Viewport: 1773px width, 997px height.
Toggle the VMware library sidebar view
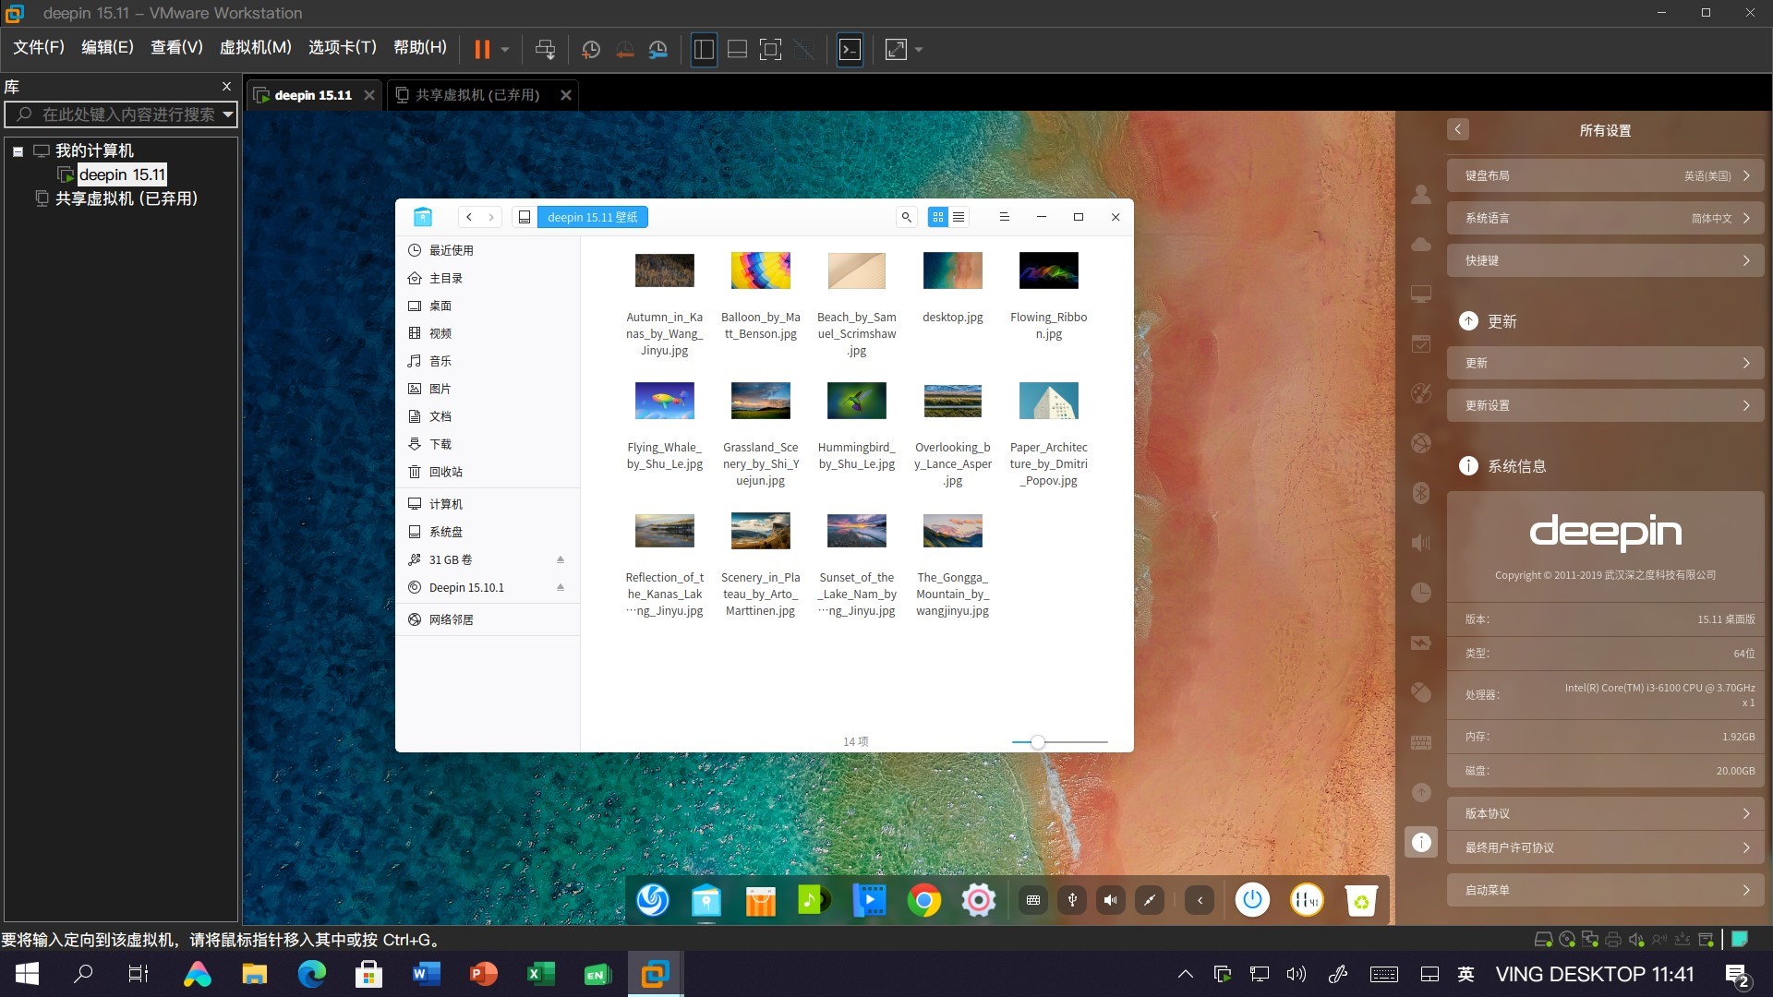coord(704,50)
